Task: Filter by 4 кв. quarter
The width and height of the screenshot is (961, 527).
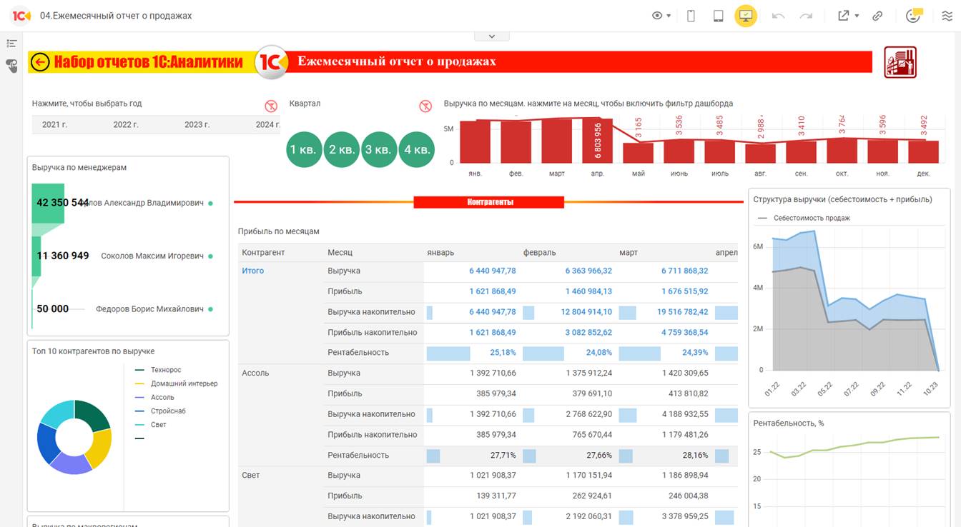Action: tap(416, 150)
